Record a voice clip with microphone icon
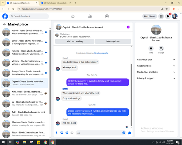The width and height of the screenshot is (182, 145). 56,133
